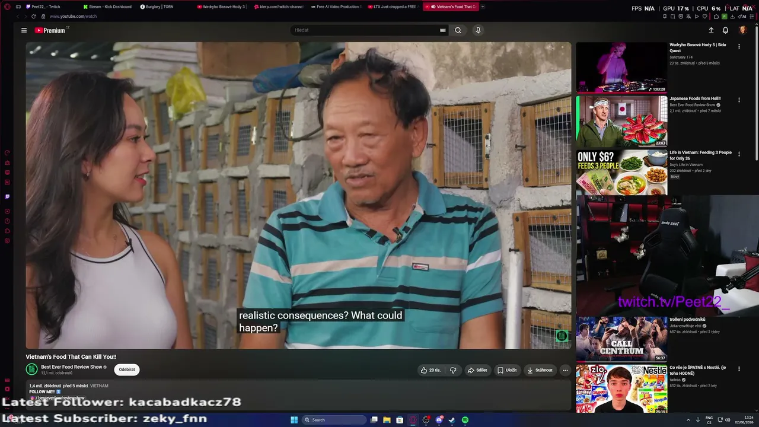
Task: Open Spotify from the taskbar
Action: (465, 420)
